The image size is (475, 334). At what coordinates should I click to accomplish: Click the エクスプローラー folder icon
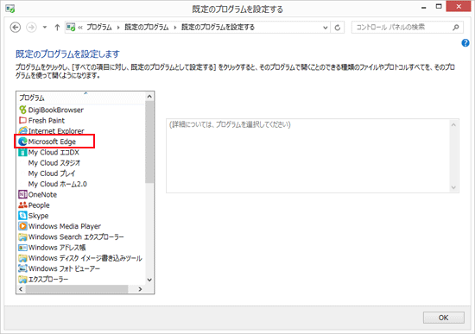click(x=22, y=279)
